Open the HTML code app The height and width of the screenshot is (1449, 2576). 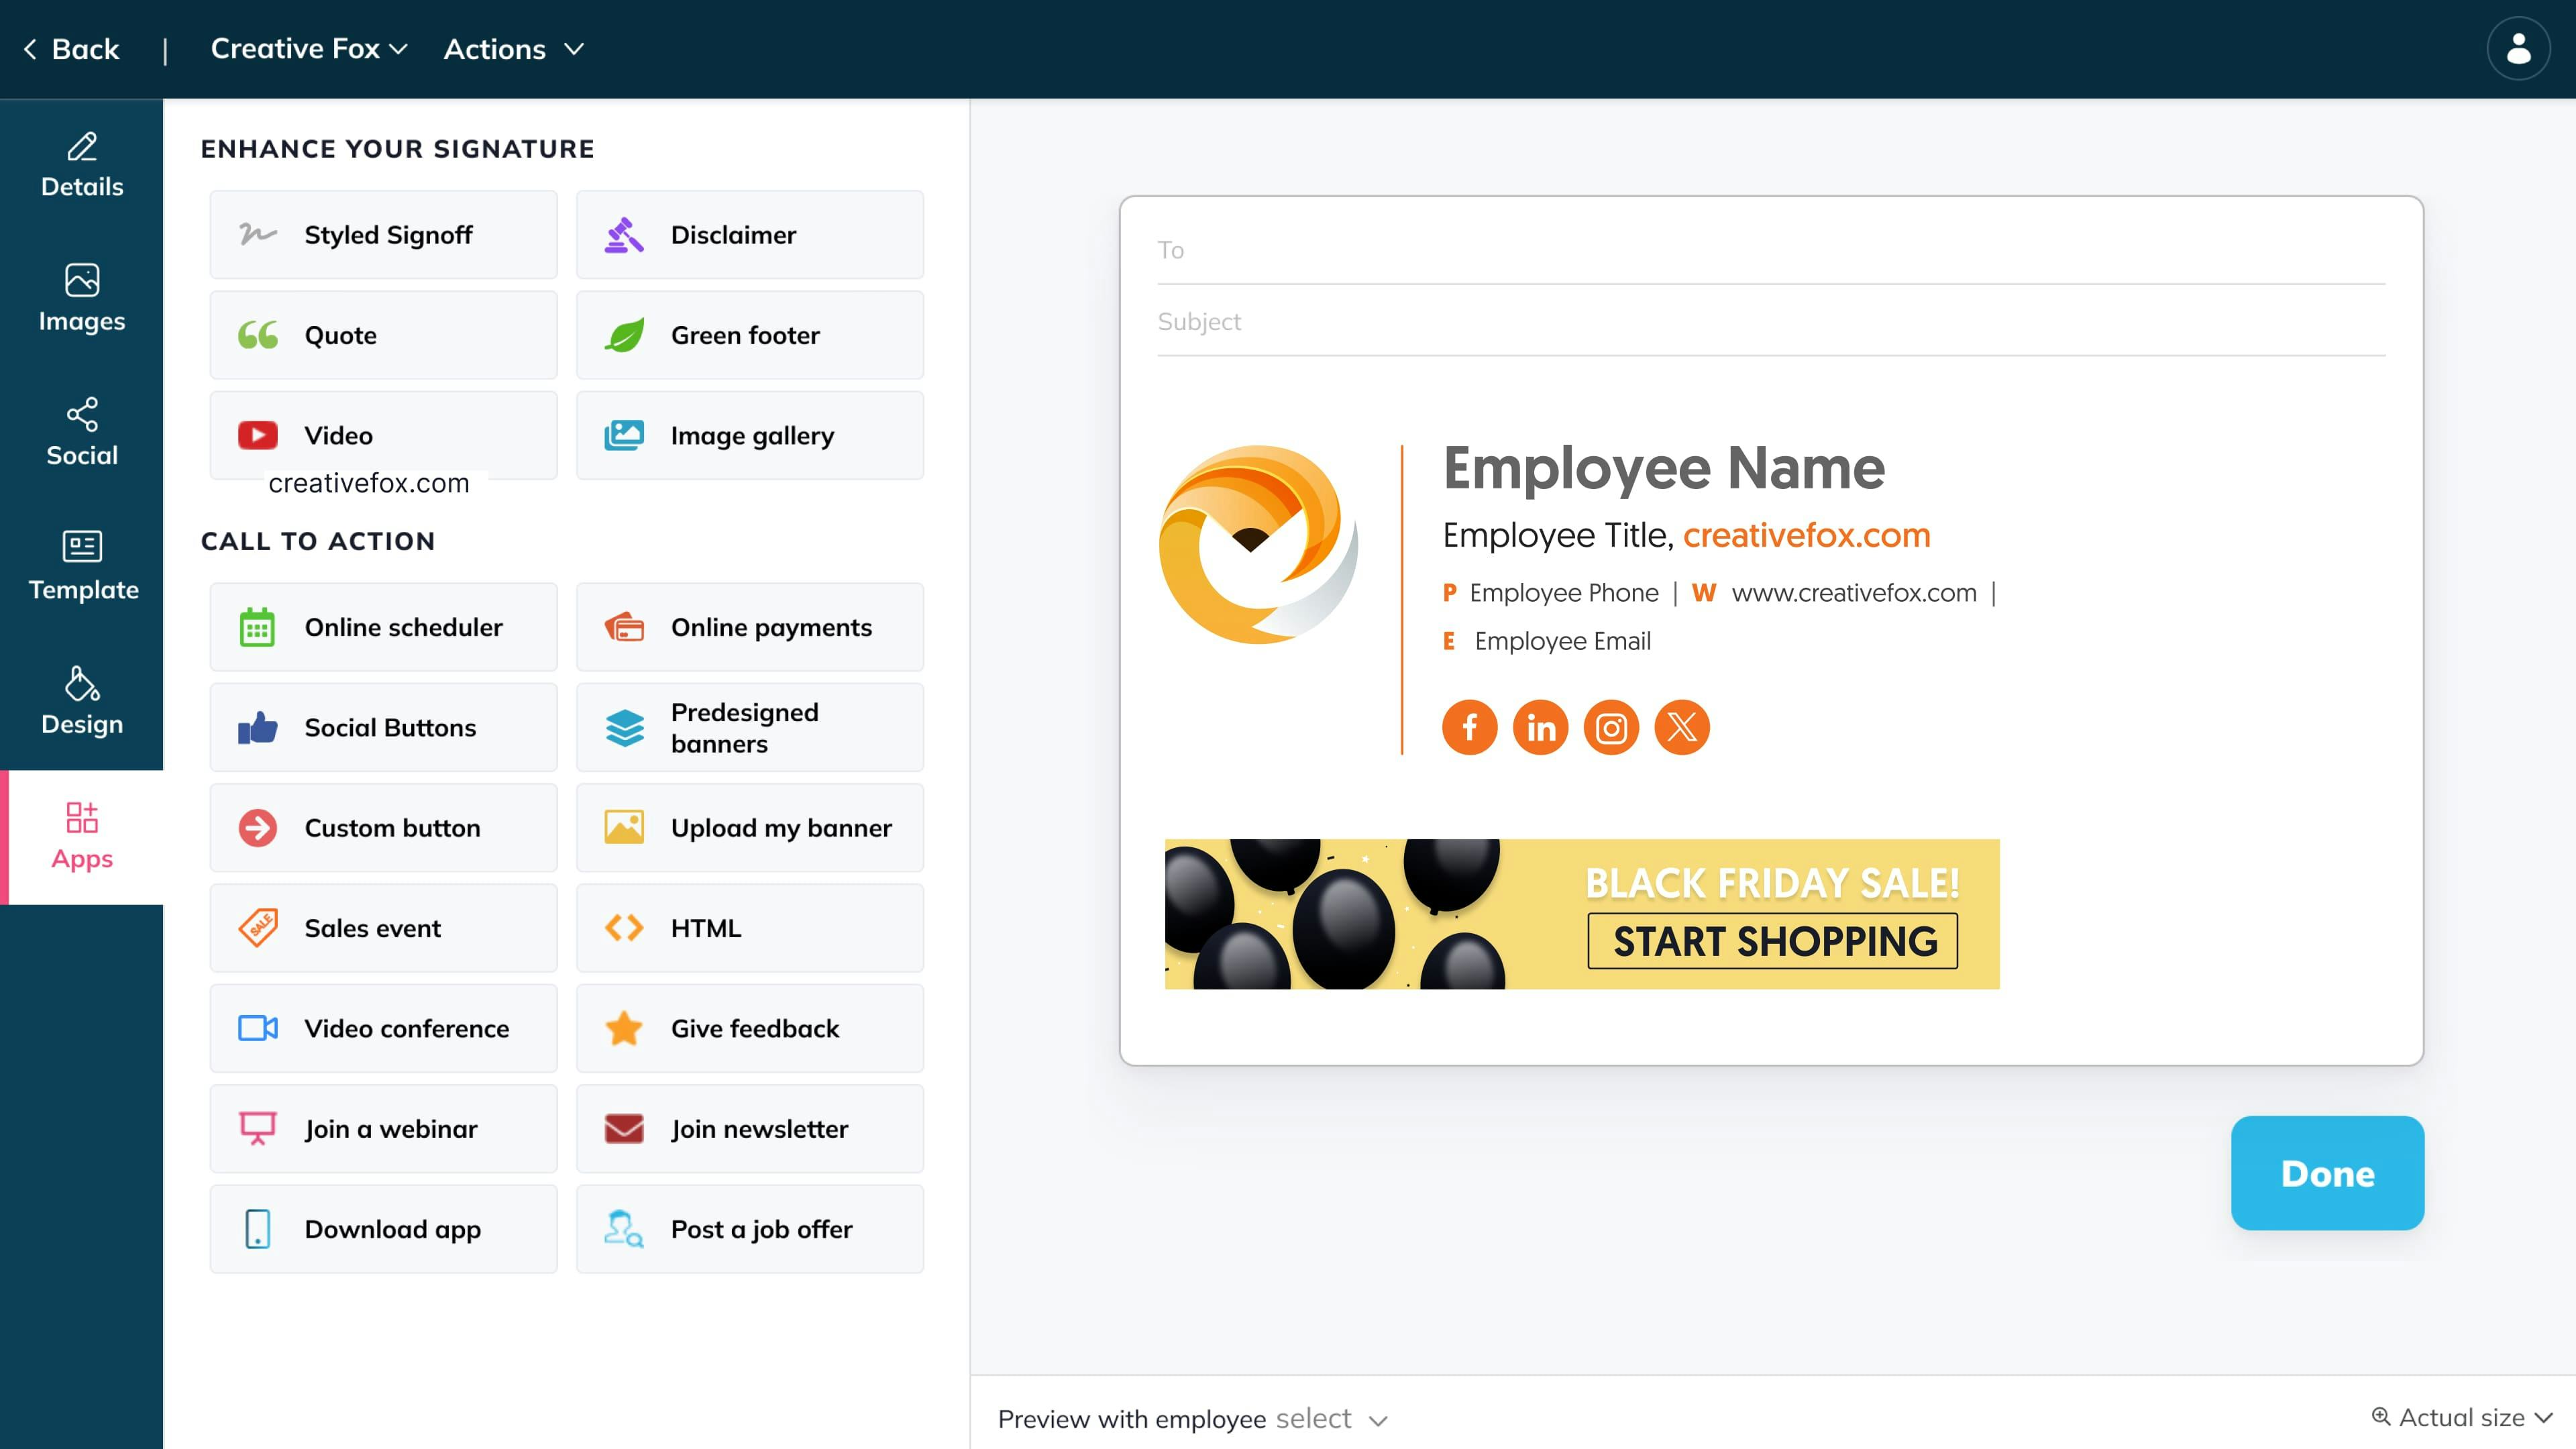749,928
